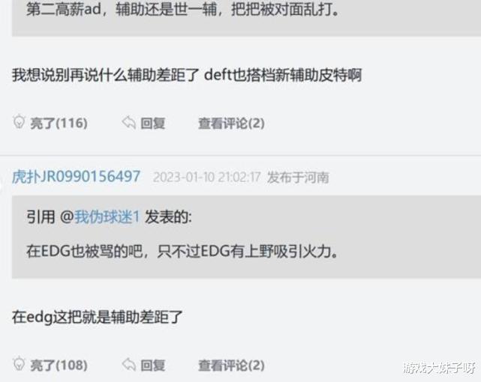The height and width of the screenshot is (382, 481).
Task: Click the lightbulb icon beside 亮了(108)
Action: 19,363
